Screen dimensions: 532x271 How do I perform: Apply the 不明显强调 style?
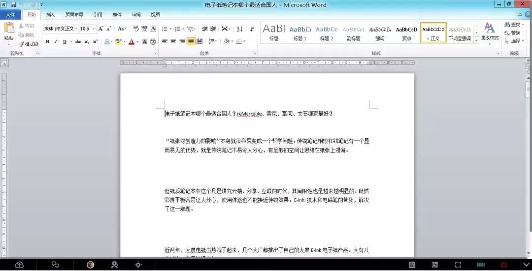point(460,33)
